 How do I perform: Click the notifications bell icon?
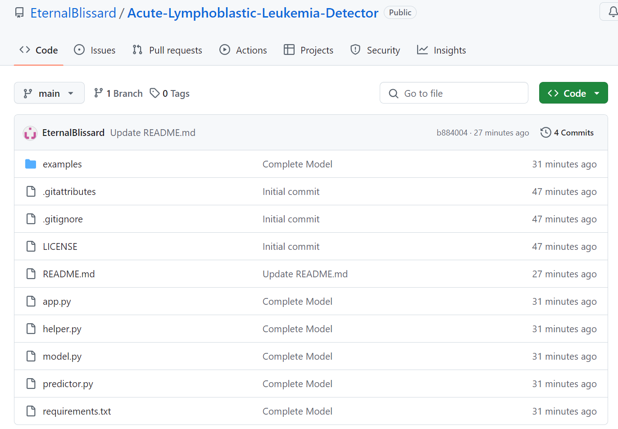coord(612,12)
